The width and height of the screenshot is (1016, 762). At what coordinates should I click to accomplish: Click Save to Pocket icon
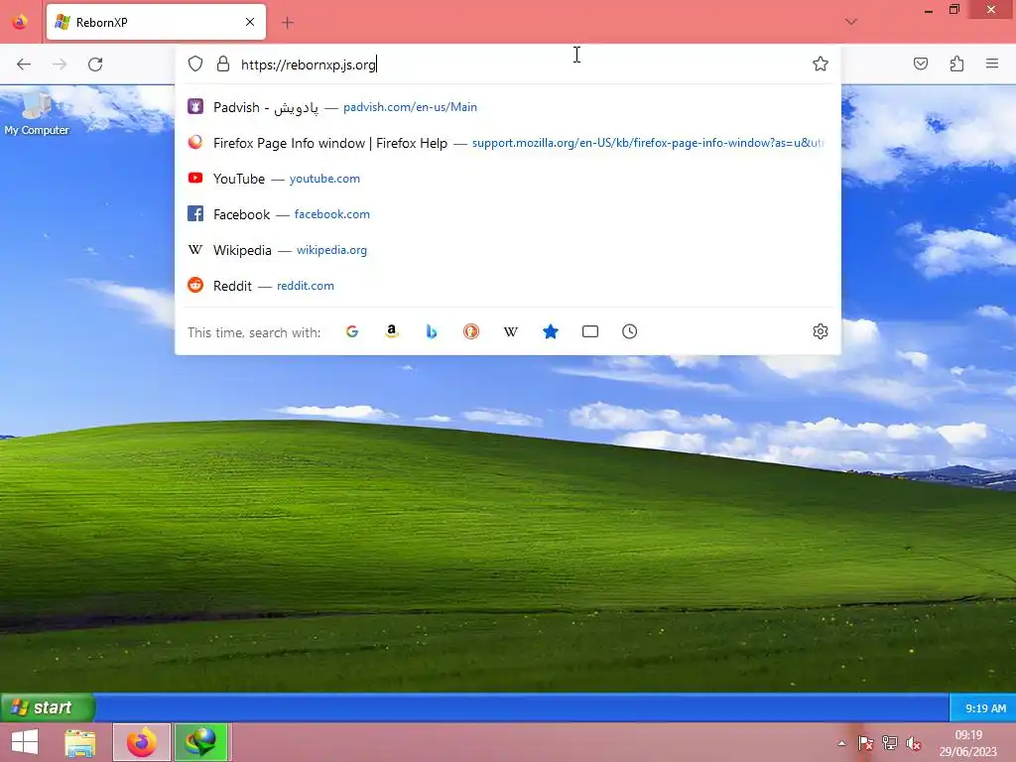(921, 63)
